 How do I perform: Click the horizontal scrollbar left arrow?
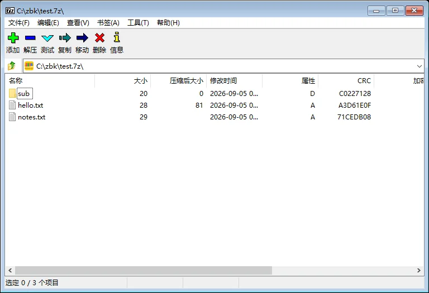point(10,270)
